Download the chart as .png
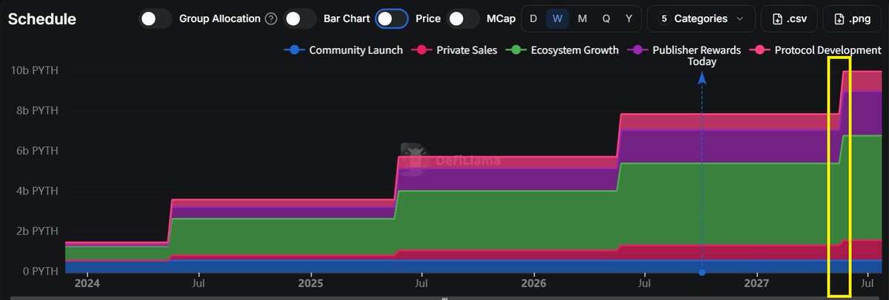Screen dimensions: 889x300 [852, 18]
